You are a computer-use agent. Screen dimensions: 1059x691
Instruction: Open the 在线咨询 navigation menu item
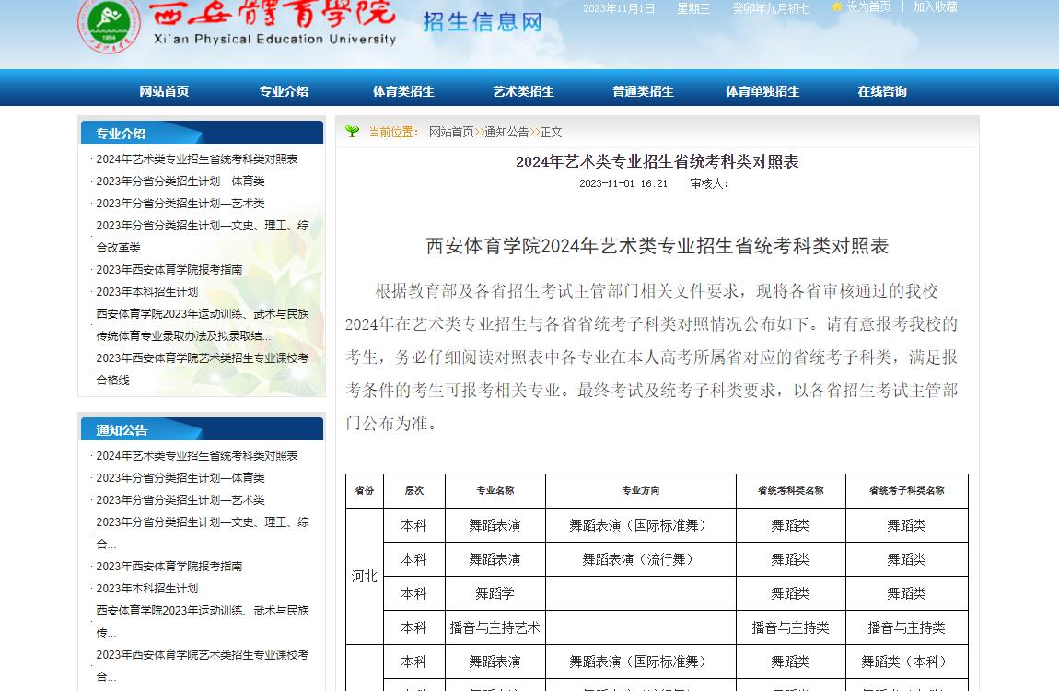pyautogui.click(x=882, y=91)
